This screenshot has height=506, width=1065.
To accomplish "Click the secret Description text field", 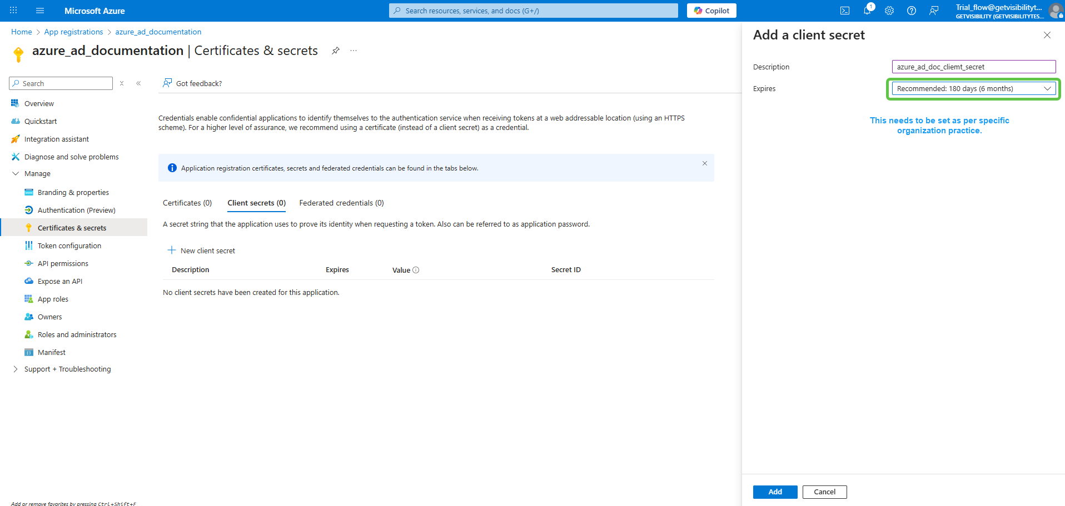I will click(973, 67).
